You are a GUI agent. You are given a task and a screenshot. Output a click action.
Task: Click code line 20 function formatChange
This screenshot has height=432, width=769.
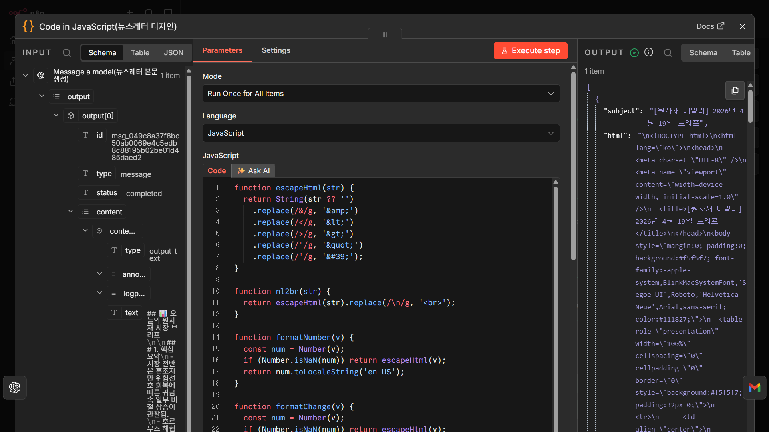(x=294, y=406)
